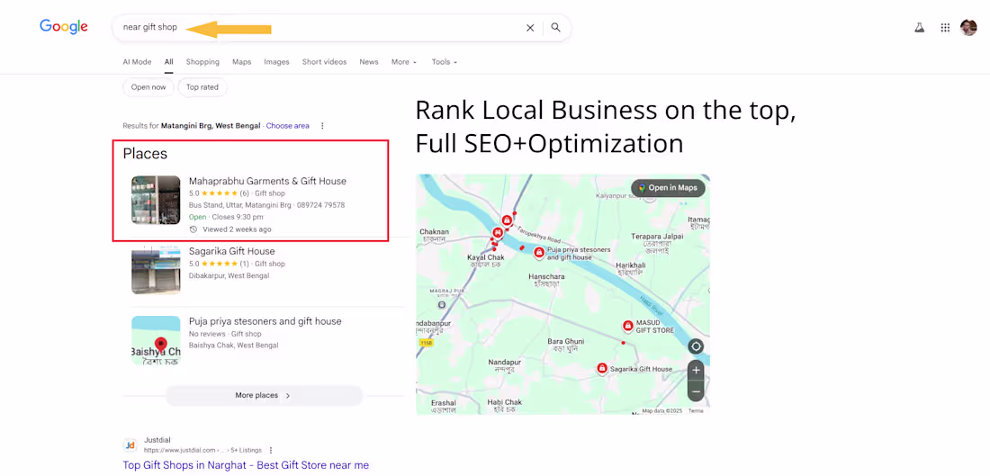Click the More places button
This screenshot has height=476, width=990.
264,395
